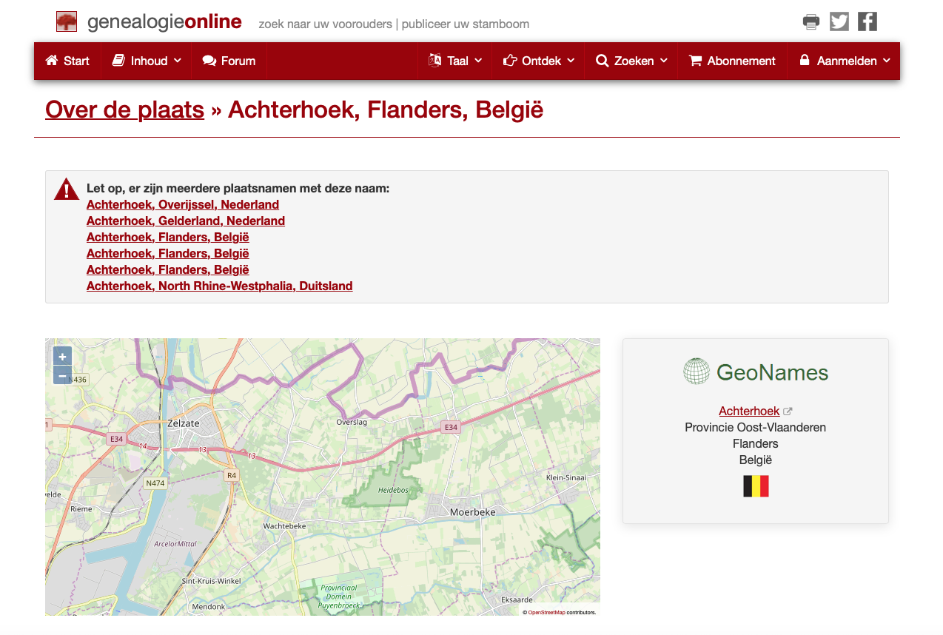
Task: Click Moerbeke on the map
Action: 472,511
